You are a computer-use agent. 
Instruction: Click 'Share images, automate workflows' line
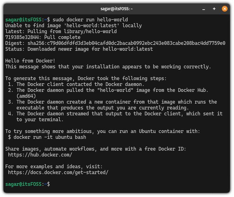pyautogui.click(x=96, y=149)
